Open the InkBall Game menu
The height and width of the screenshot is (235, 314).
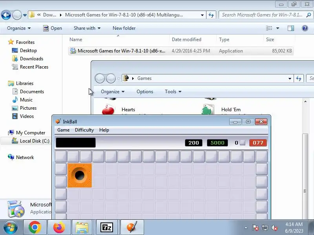(63, 130)
